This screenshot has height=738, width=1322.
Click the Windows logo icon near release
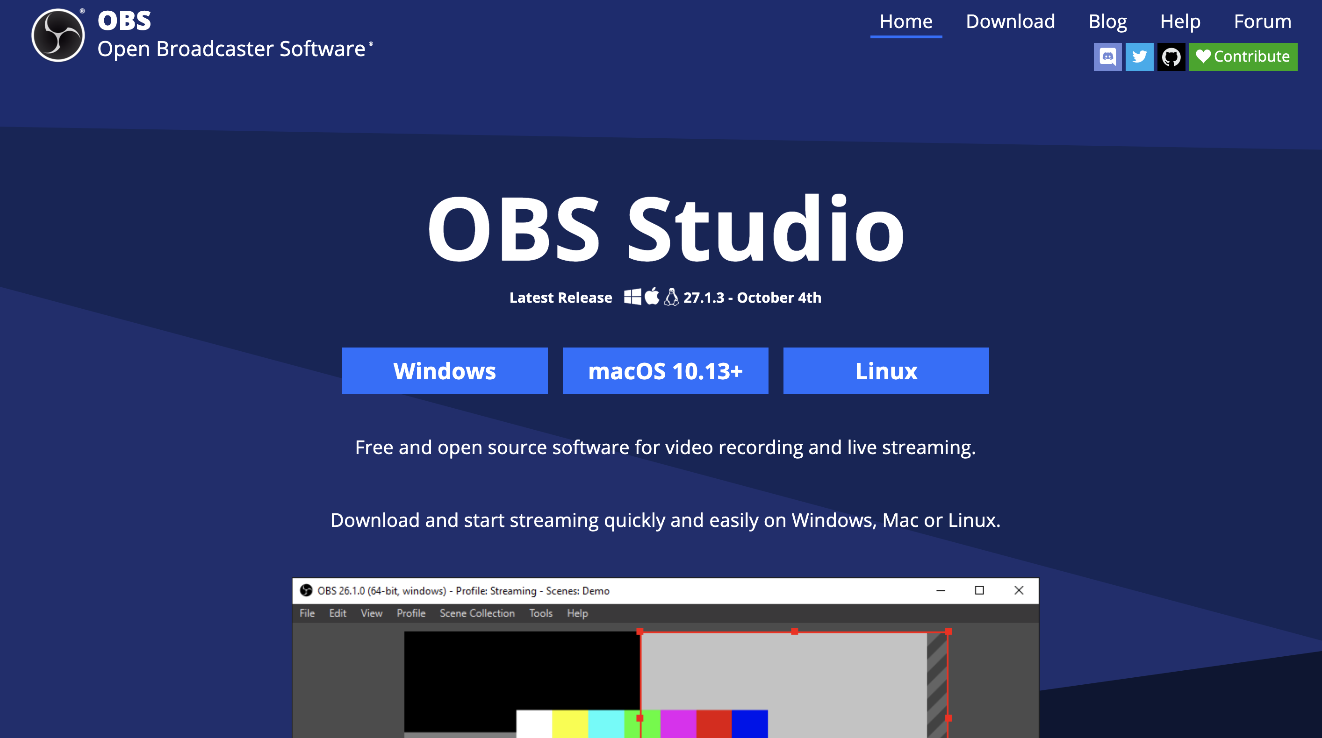632,297
